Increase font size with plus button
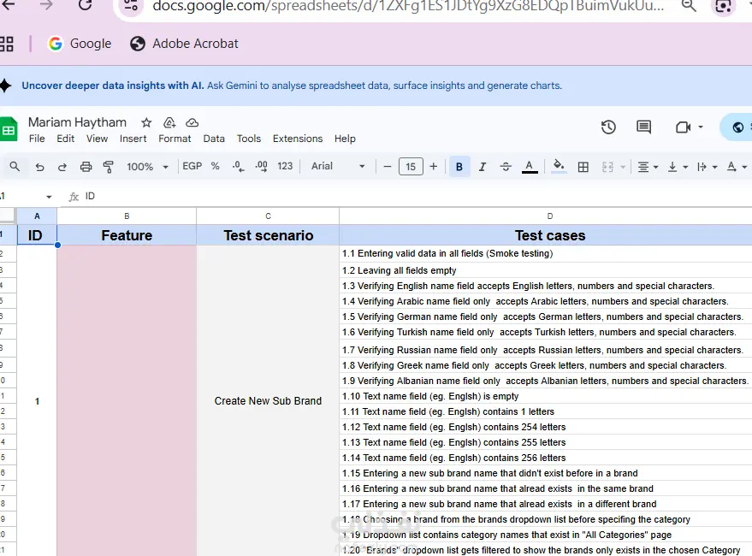The image size is (752, 556). coord(434,167)
